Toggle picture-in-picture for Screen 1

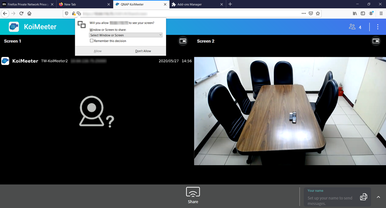[183, 41]
